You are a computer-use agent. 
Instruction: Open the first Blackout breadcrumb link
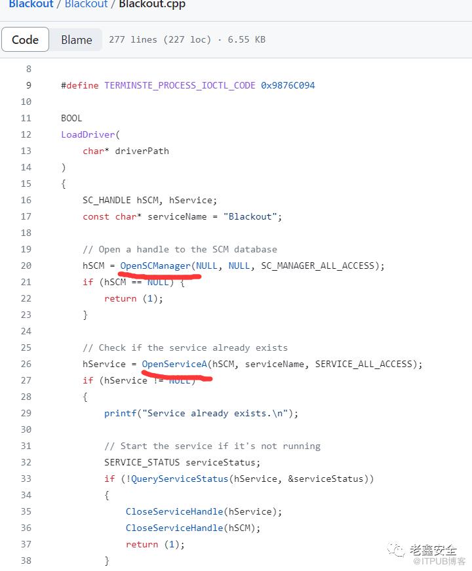point(31,4)
